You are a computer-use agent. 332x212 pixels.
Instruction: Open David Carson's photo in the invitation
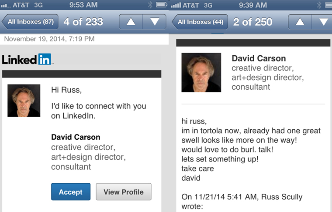click(24, 101)
